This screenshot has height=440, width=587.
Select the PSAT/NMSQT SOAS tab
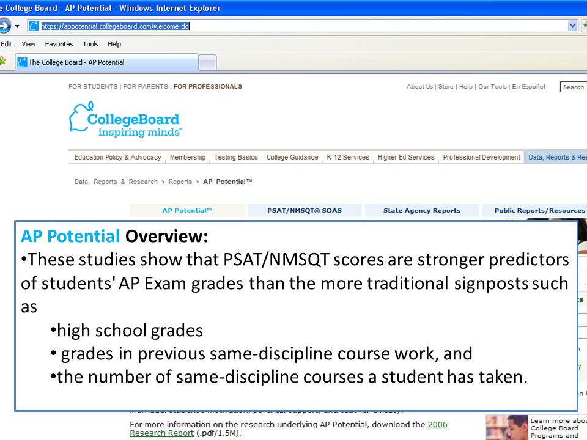(305, 210)
